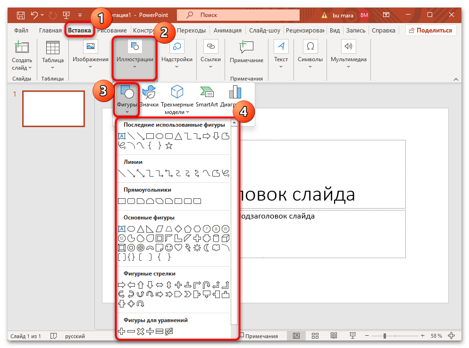Open the Shapes (Фигуры) gallery button

[127, 100]
